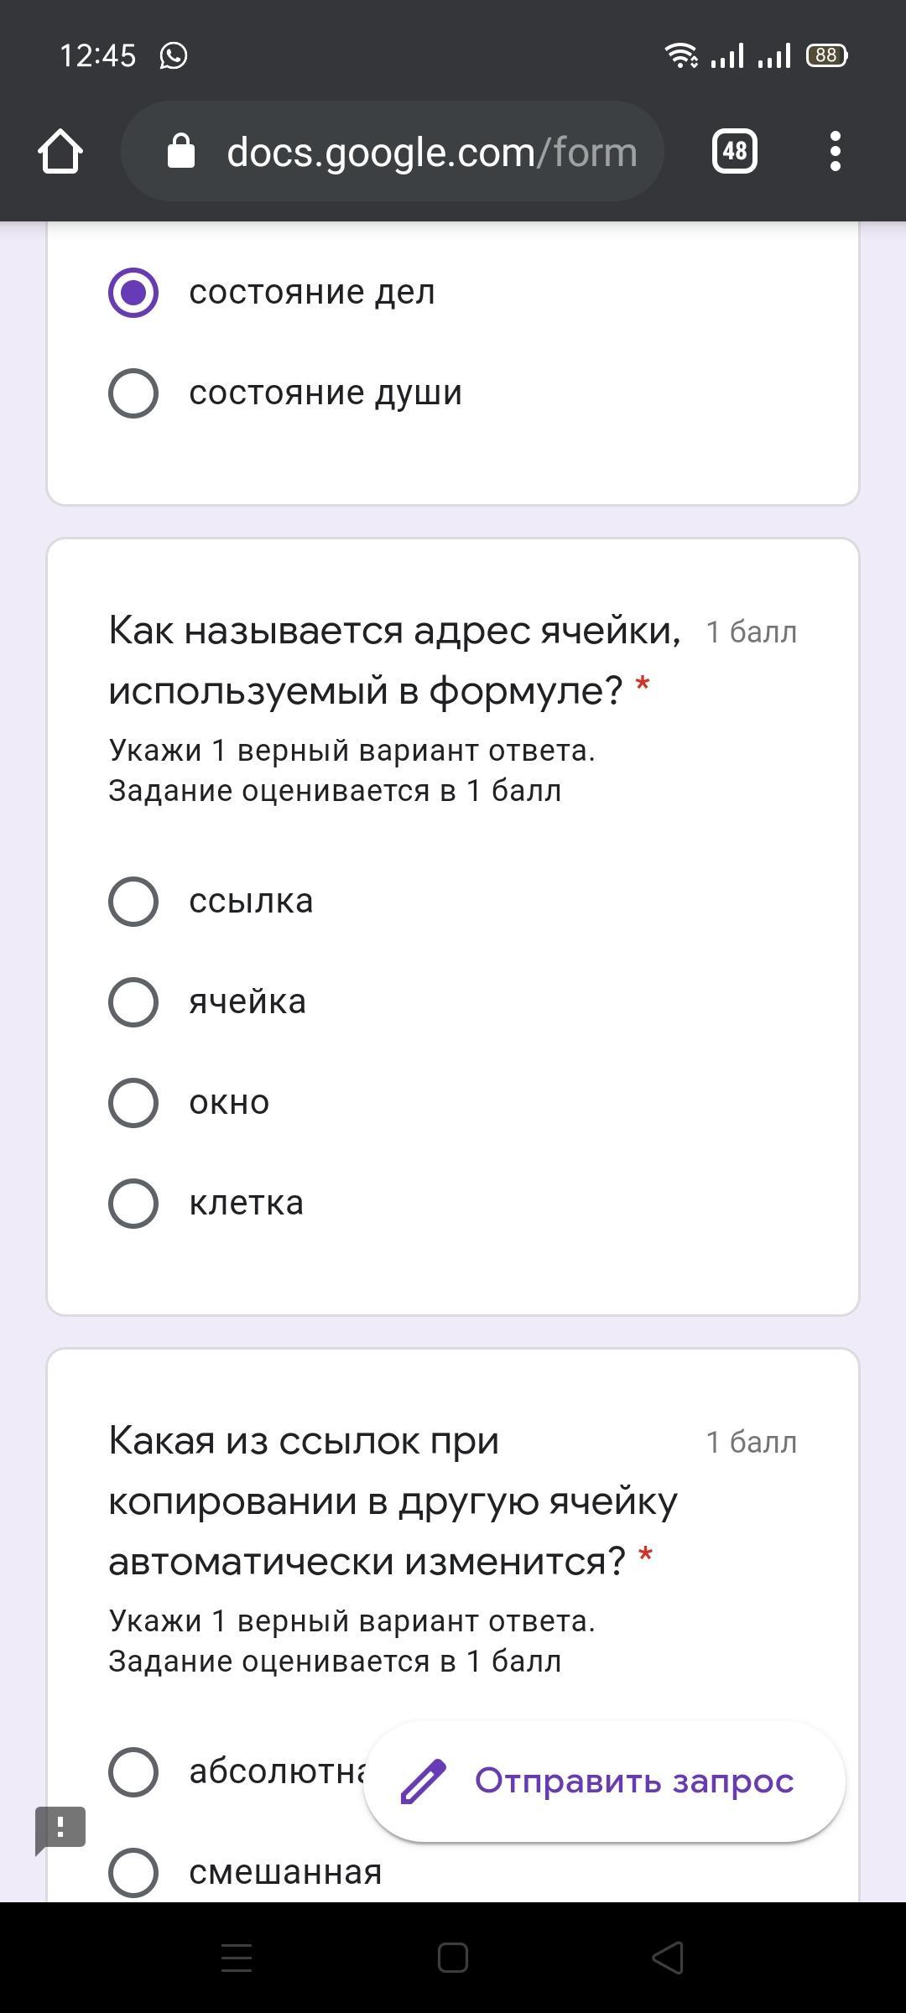The image size is (906, 2013).
Task: Select the 'состояние дел' radio option
Action: point(133,293)
